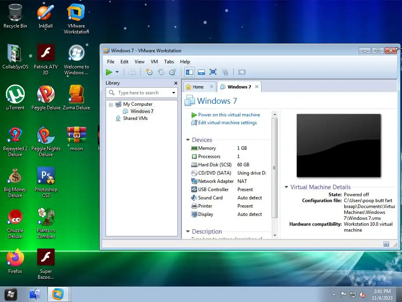Open the power options dropdown arrow
402x302 pixels.
coord(117,72)
